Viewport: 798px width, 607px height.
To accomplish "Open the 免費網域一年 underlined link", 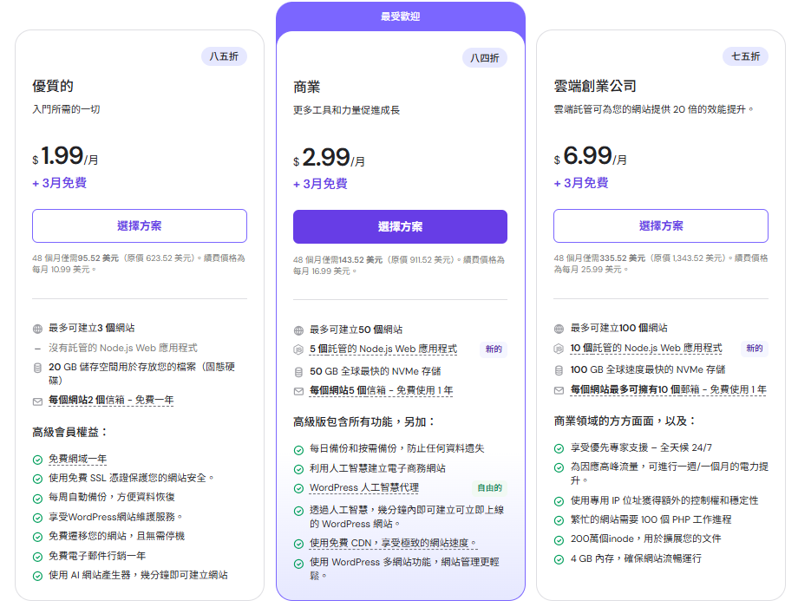I will (77, 460).
